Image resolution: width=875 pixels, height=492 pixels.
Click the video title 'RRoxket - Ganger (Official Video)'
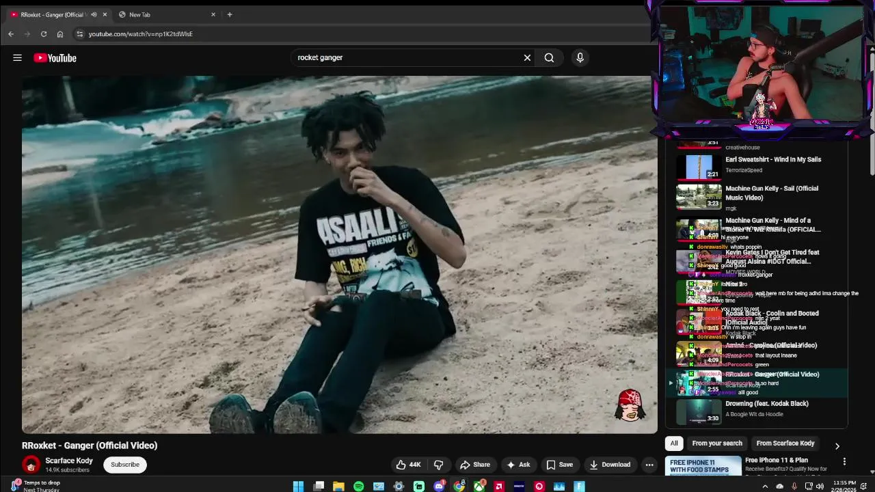click(x=90, y=446)
